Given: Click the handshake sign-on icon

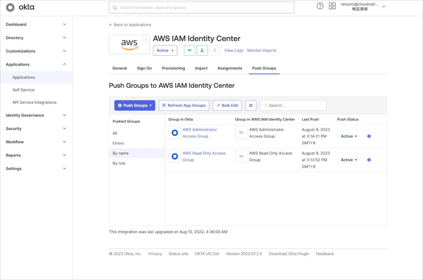Looking at the screenshot, I should [190, 50].
